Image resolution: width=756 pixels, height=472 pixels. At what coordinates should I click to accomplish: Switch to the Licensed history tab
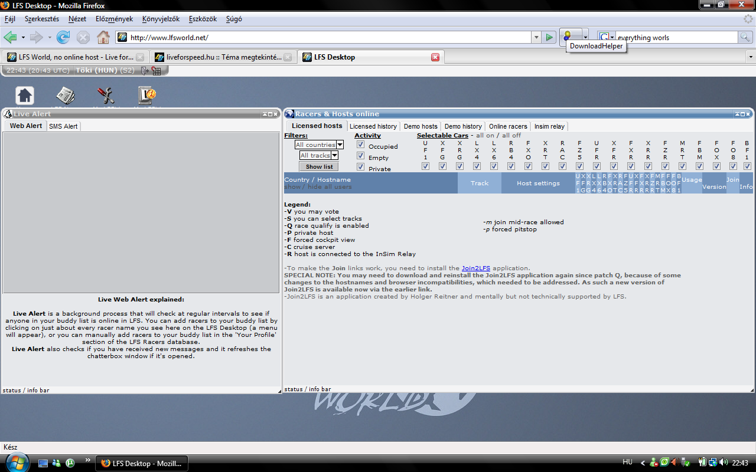(373, 126)
